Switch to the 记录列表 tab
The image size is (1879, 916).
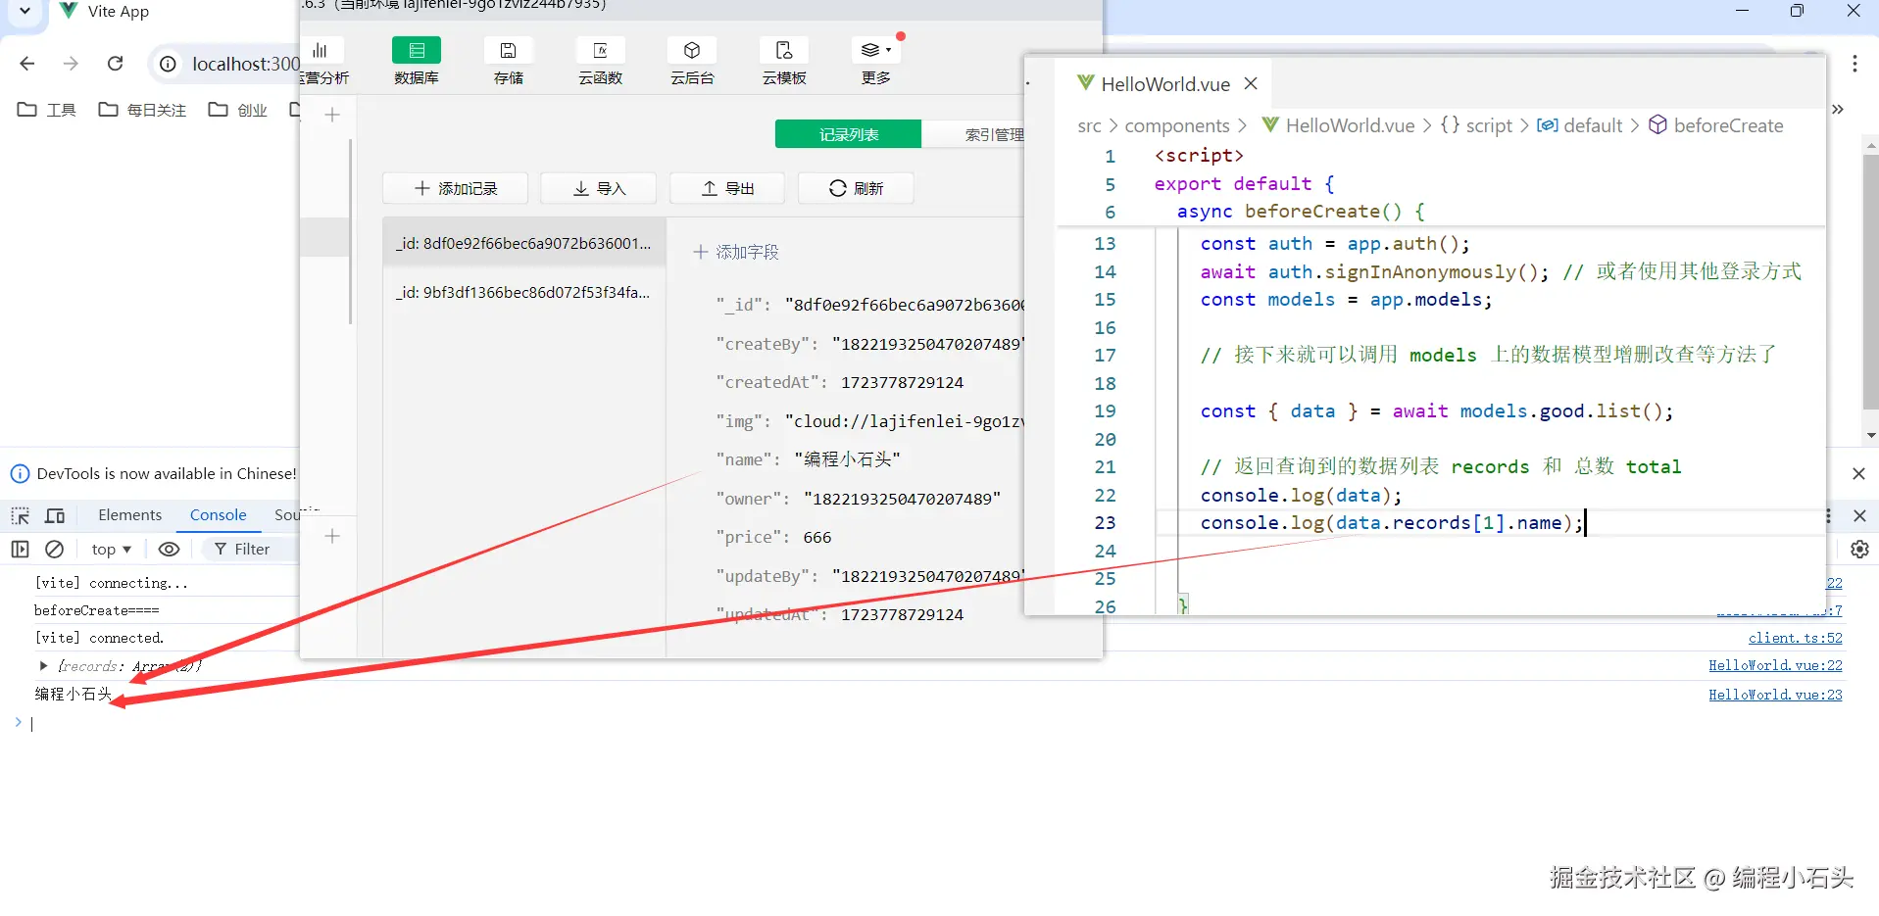[x=848, y=134]
